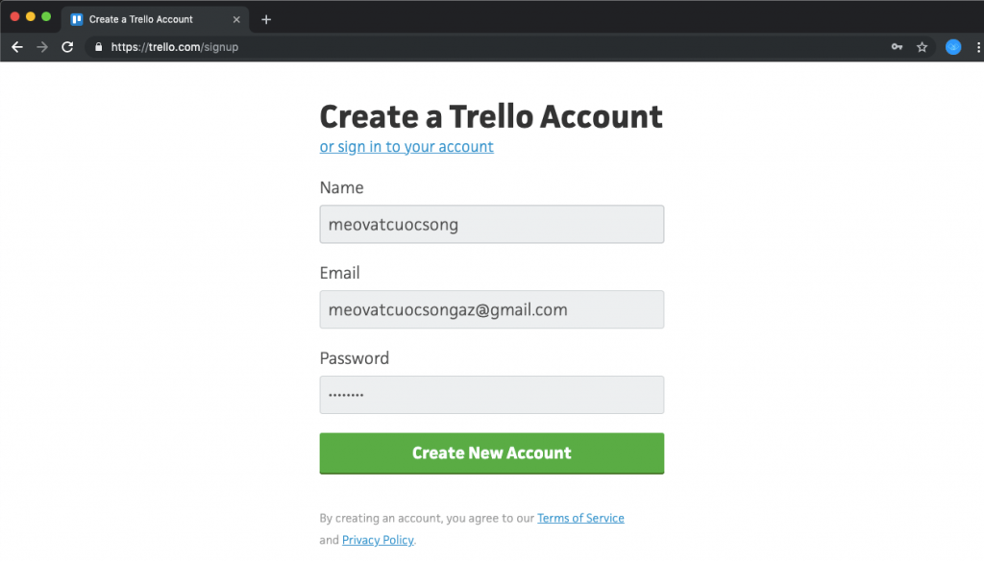
Task: Reload the Trello signup page
Action: coord(67,47)
